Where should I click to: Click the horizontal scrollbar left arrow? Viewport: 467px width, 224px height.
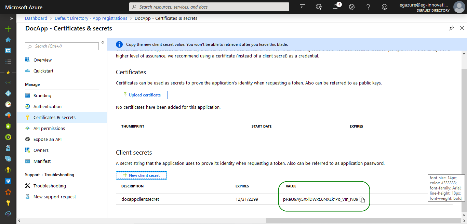[19, 221]
